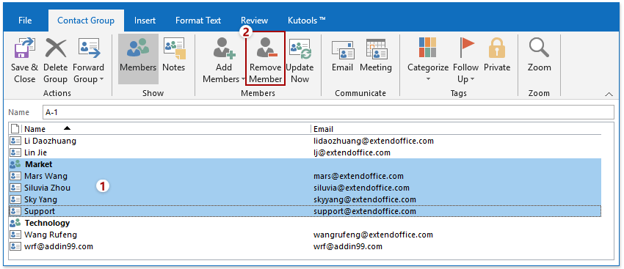Viewport: 624px width, 269px height.
Task: Select the Wang Rufeng member
Action: coord(305,235)
